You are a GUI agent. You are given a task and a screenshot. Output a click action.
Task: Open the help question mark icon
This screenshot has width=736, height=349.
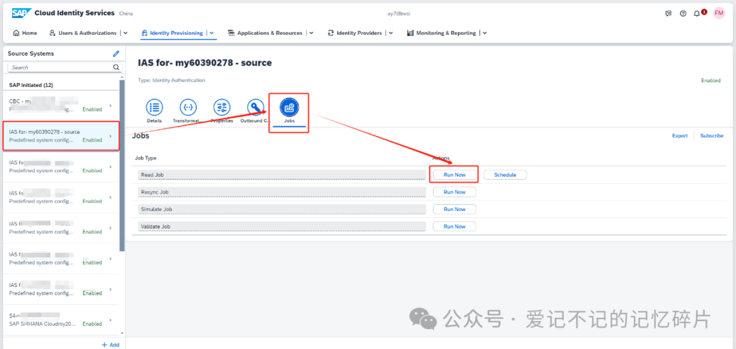683,14
